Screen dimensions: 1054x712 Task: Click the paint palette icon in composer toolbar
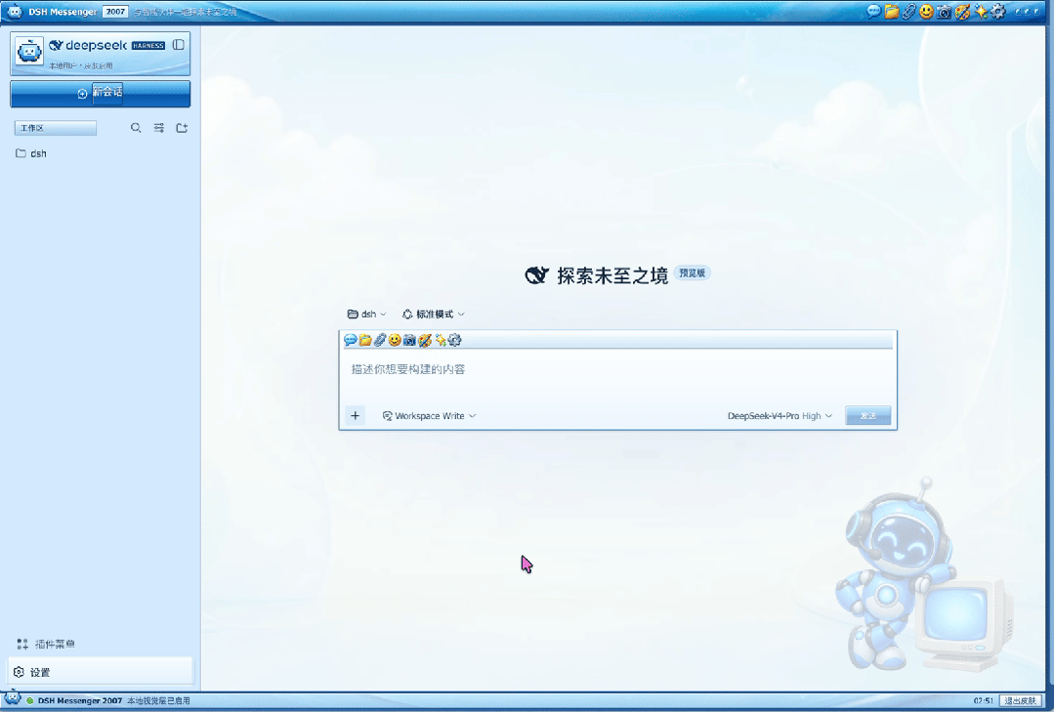tap(425, 340)
